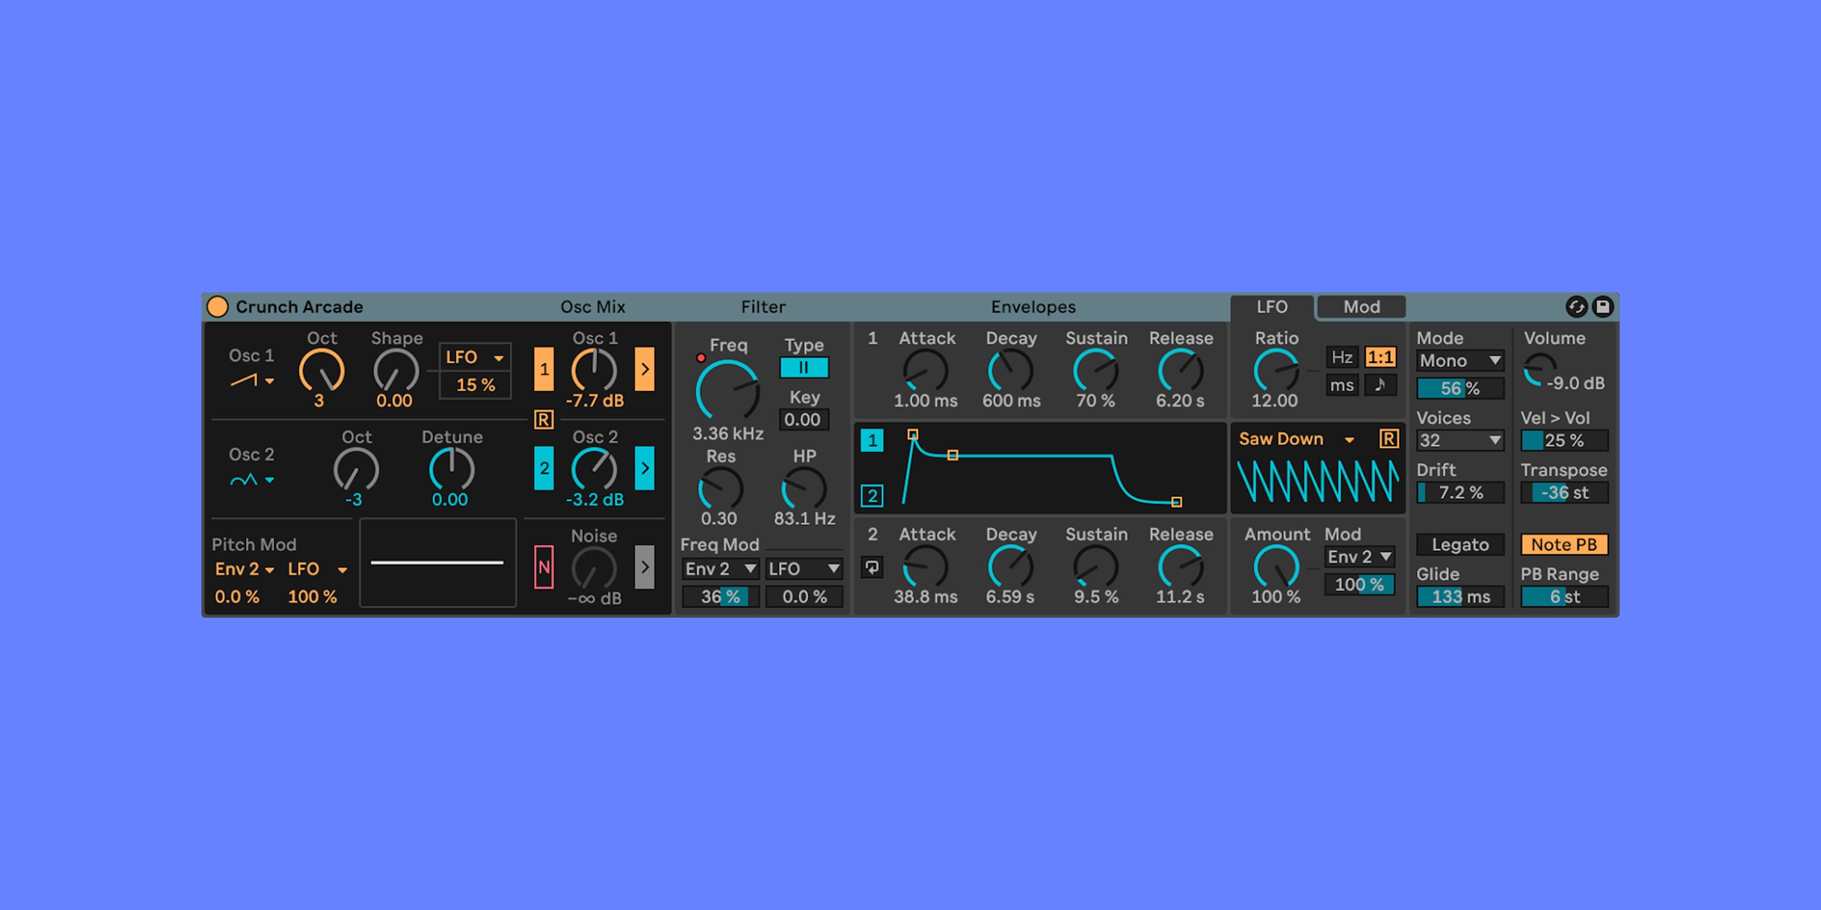Click the Envelope 2 Attack knob
This screenshot has height=910, width=1821.
[925, 568]
